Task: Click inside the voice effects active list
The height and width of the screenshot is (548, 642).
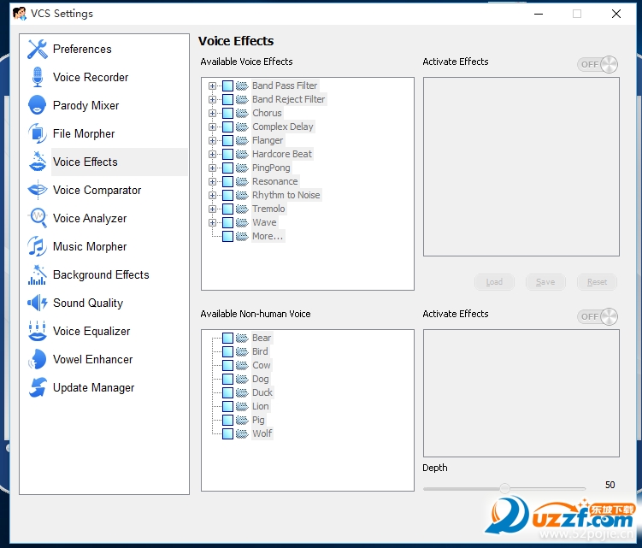Action: click(x=521, y=167)
